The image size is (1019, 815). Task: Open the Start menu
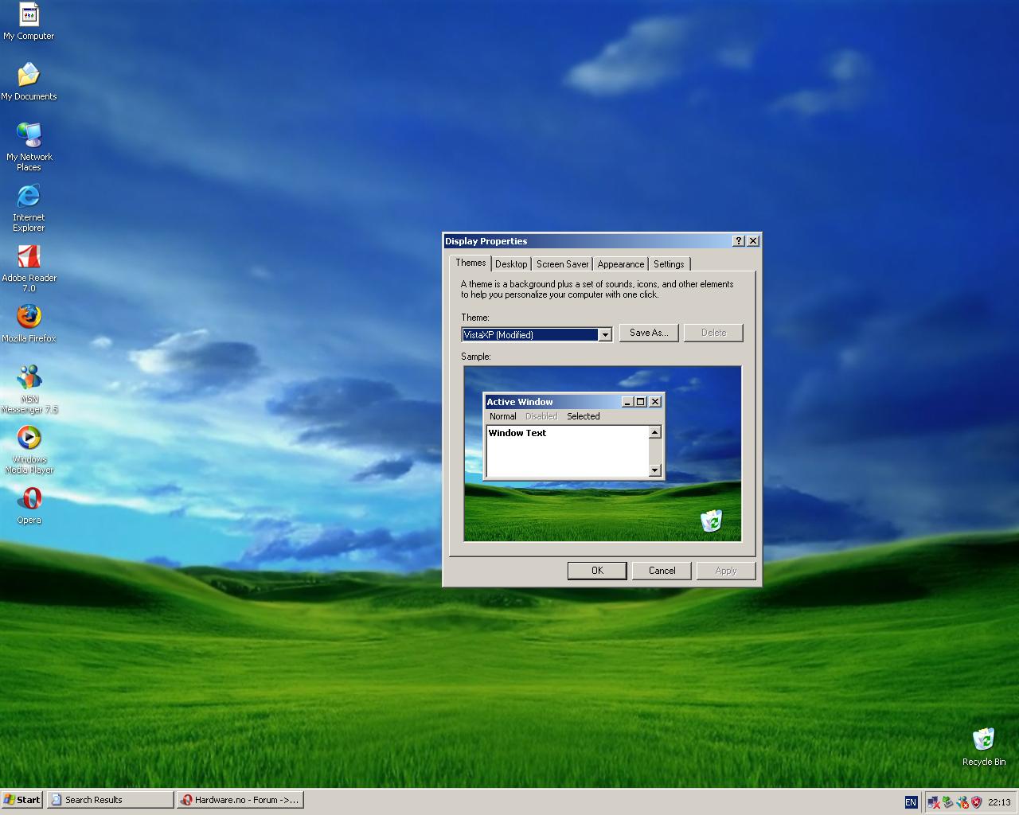(x=21, y=800)
